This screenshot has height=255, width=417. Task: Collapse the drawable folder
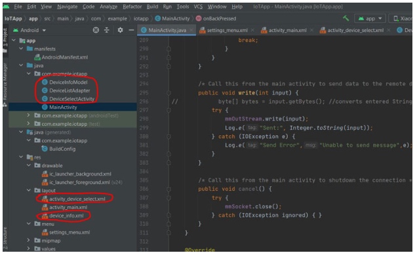click(28, 165)
